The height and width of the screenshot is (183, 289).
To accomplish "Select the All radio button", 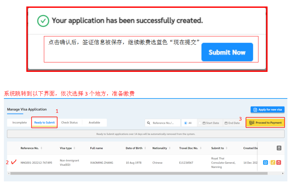I will tap(186, 123).
